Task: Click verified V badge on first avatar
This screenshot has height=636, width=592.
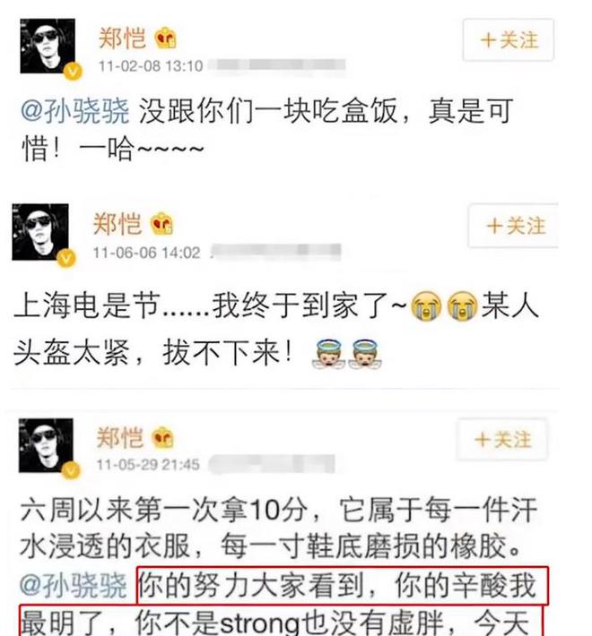Action: click(x=73, y=72)
